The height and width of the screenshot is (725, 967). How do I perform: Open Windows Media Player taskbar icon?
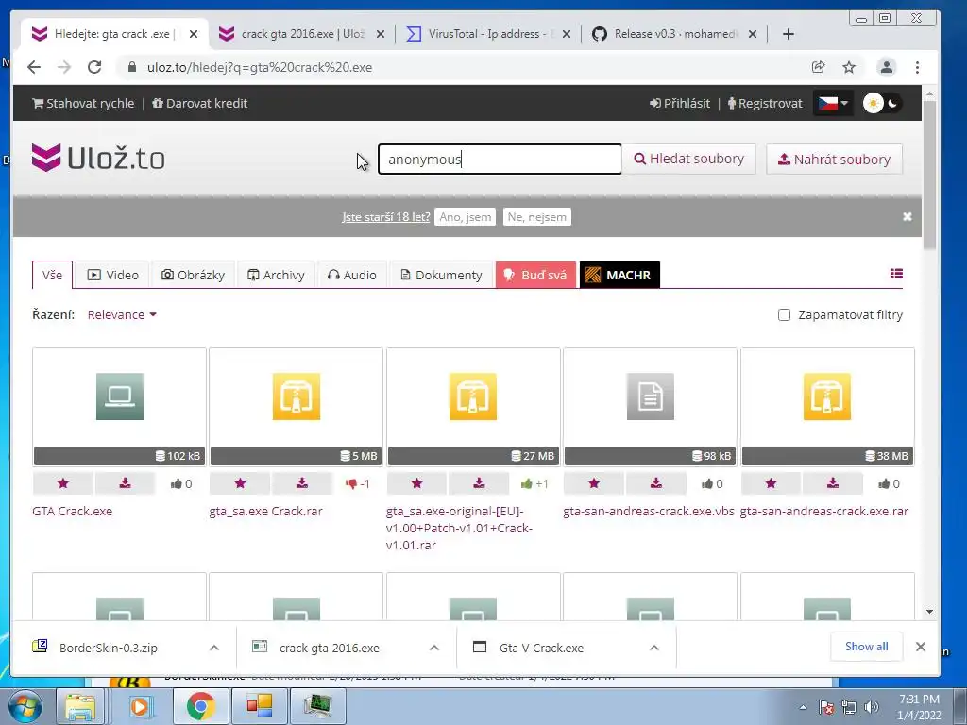click(x=141, y=706)
